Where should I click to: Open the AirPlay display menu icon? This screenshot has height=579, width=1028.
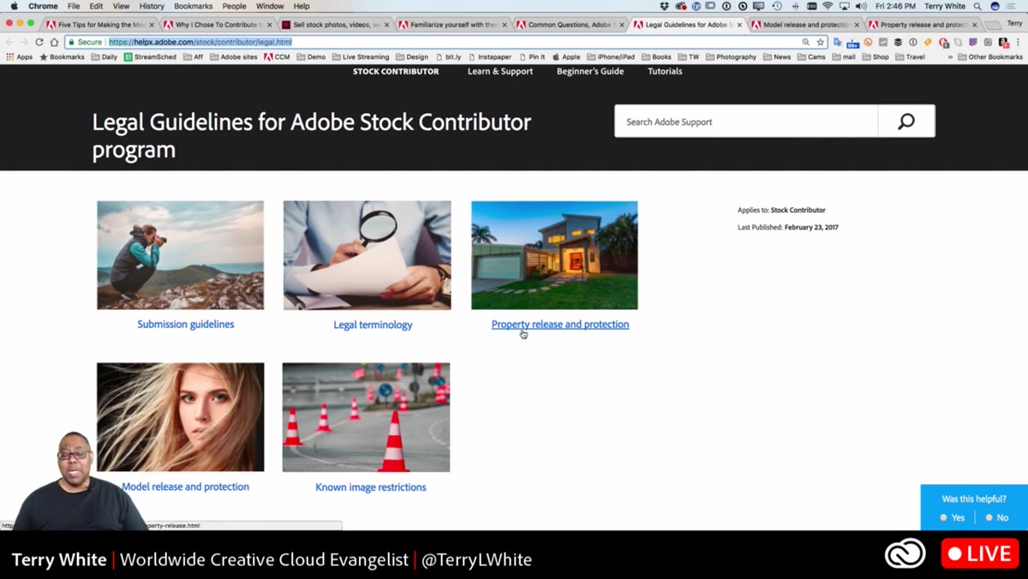click(844, 6)
